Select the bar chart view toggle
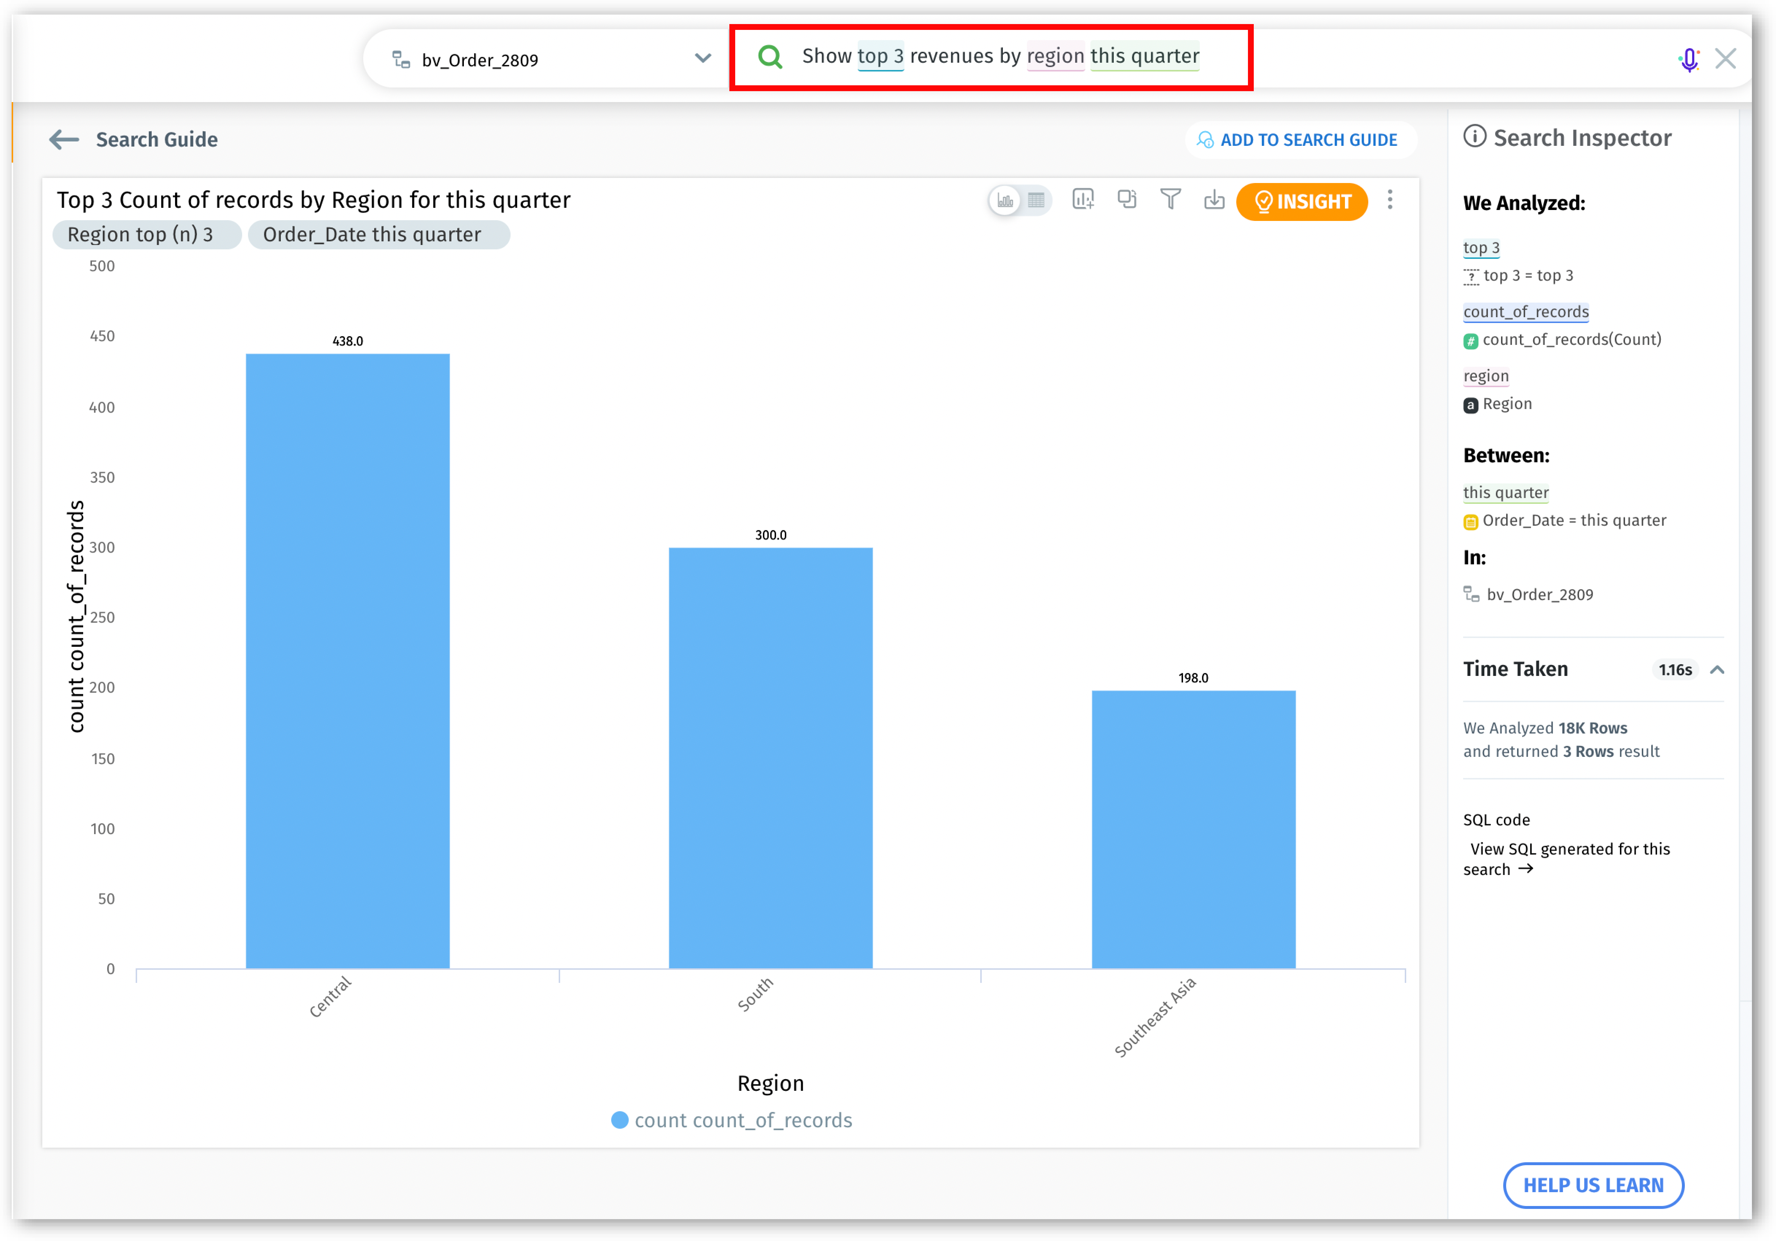 (1005, 200)
